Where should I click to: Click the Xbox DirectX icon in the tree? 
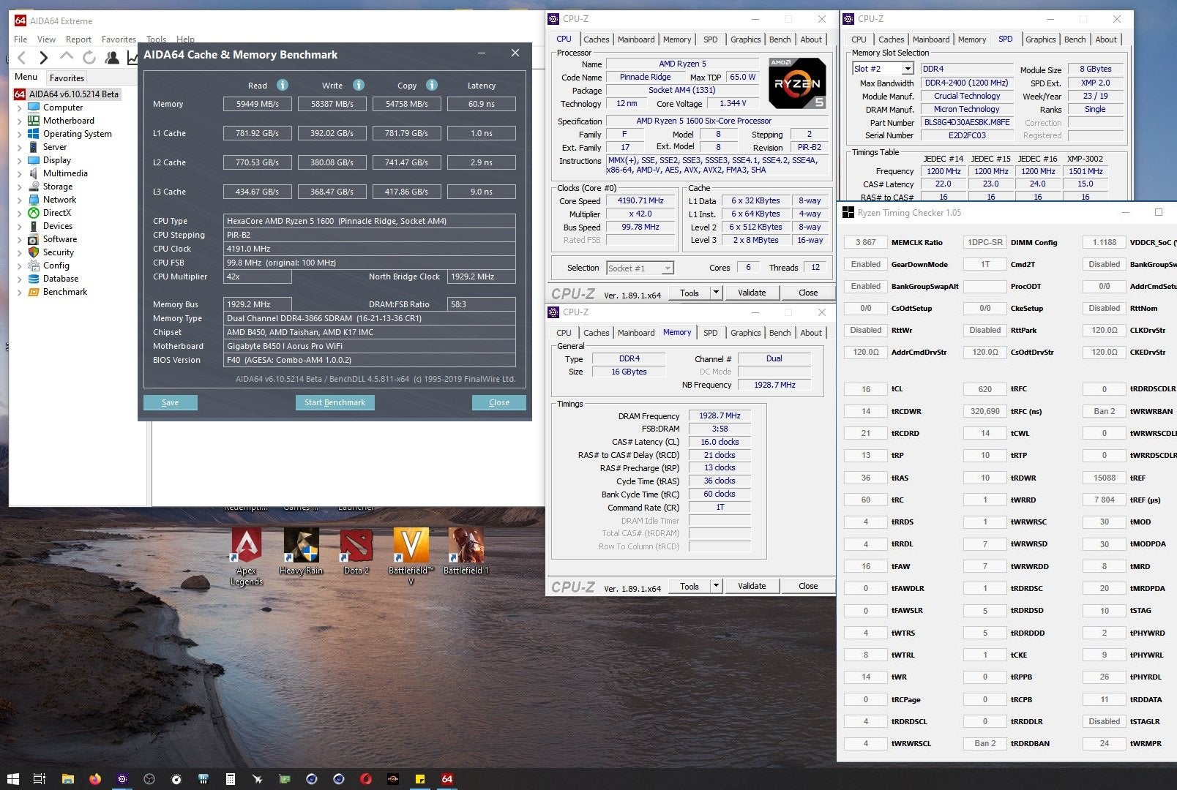[34, 213]
